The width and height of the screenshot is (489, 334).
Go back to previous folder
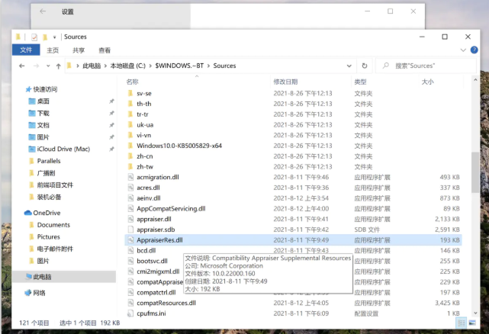pyautogui.click(x=22, y=66)
